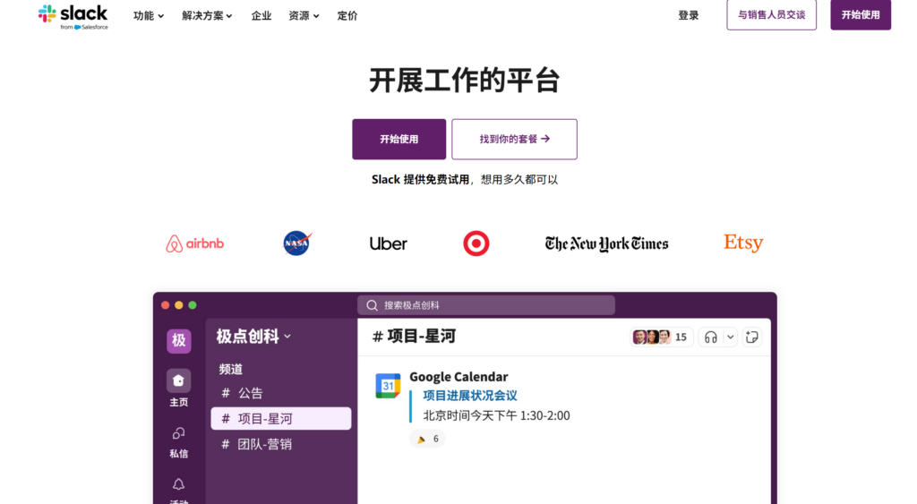
Task: Click the red close window dot
Action: point(165,305)
